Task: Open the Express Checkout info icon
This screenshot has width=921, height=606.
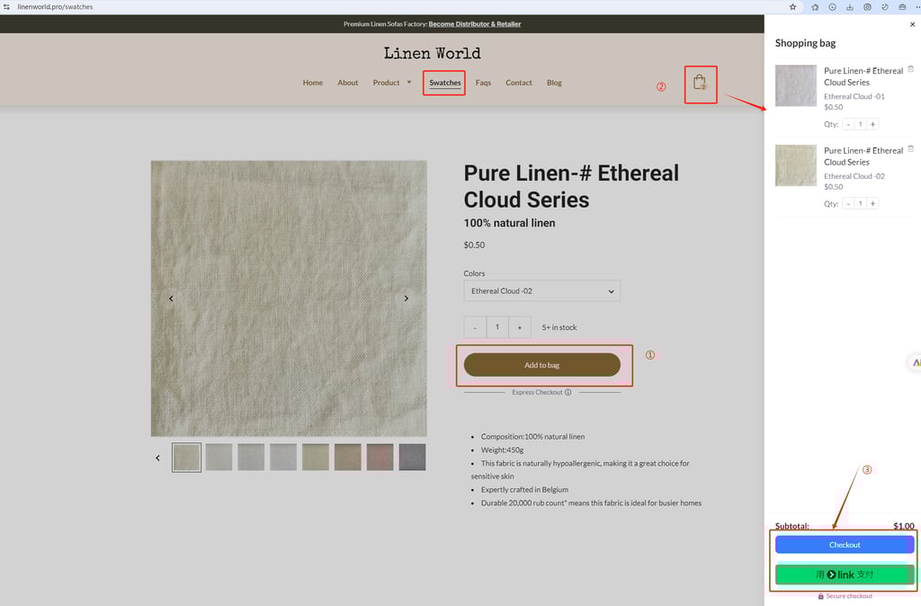Action: 568,392
